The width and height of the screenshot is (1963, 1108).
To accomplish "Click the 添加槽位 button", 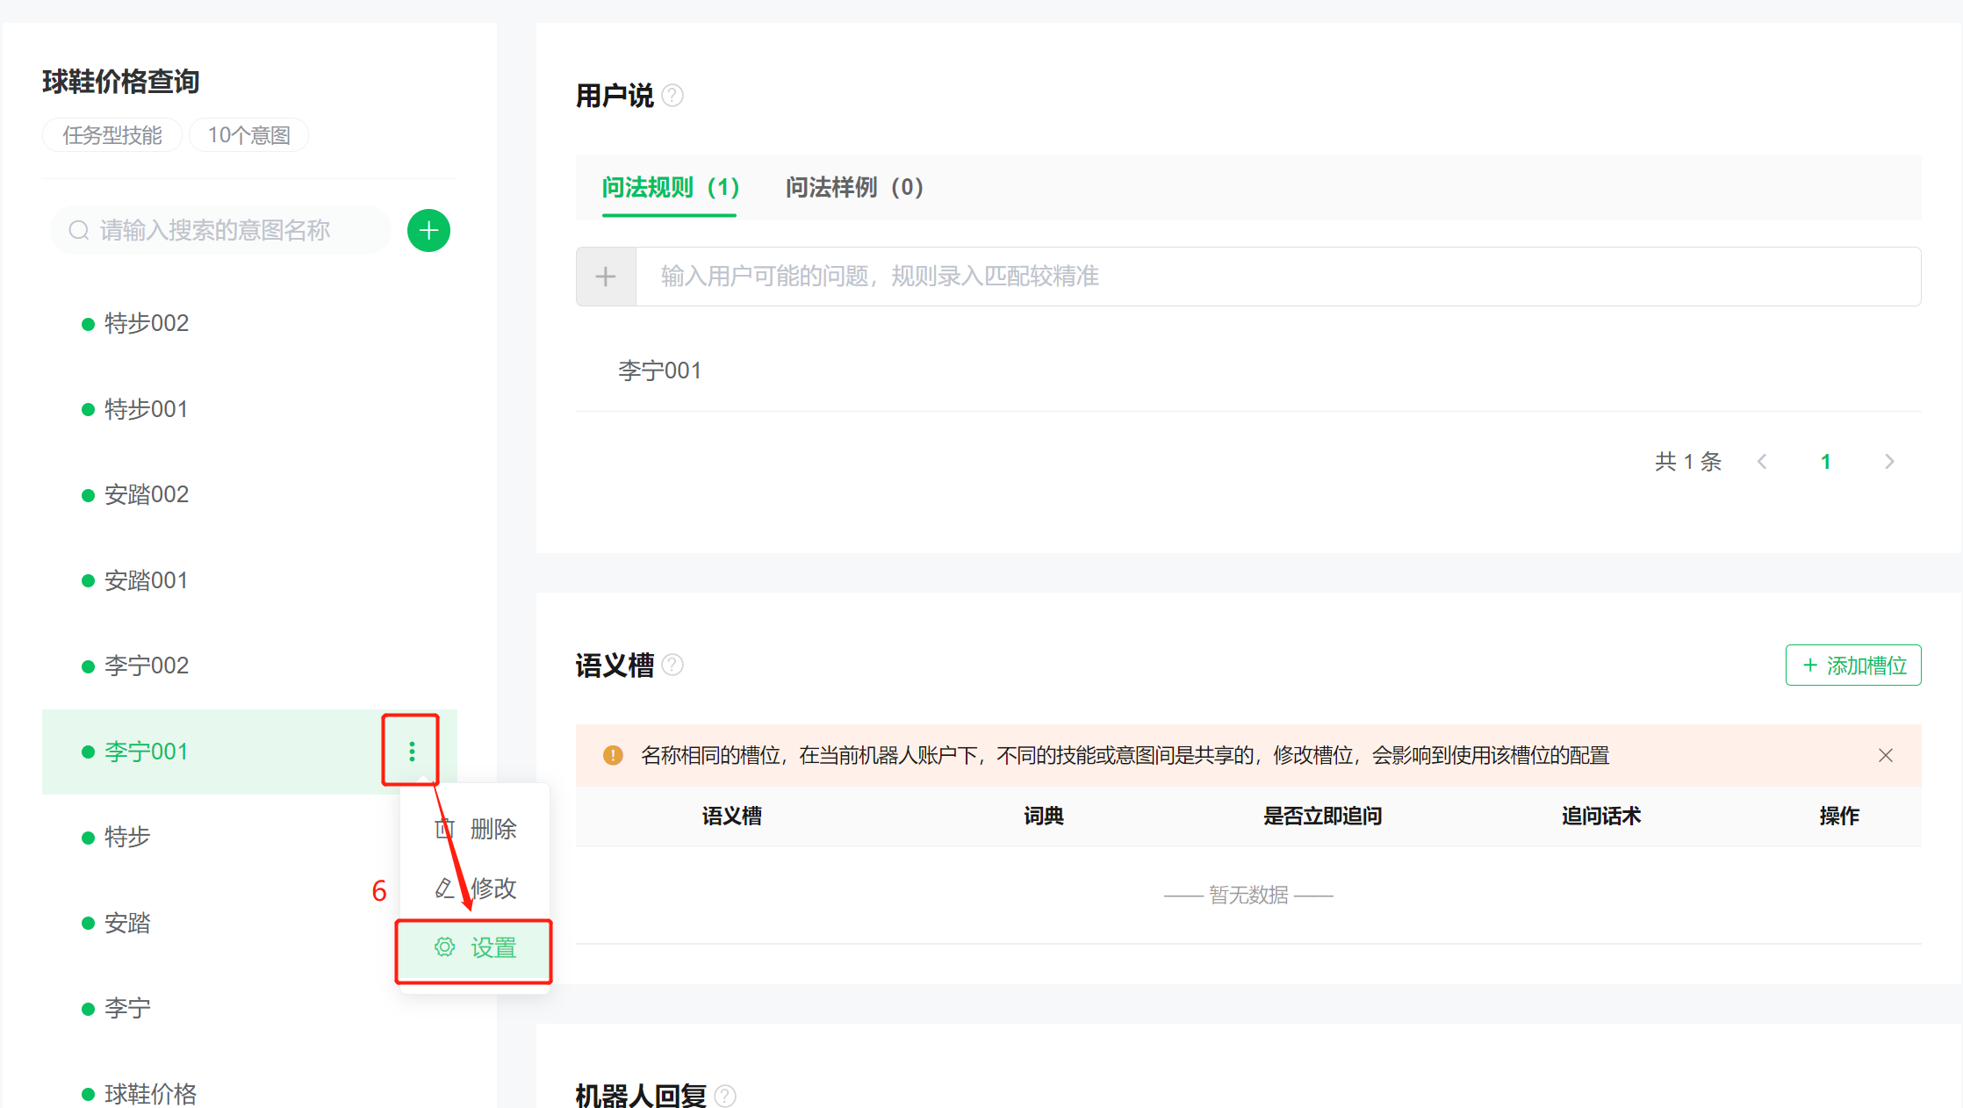I will [x=1853, y=666].
